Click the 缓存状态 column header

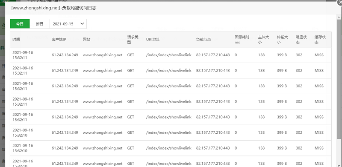pos(320,40)
